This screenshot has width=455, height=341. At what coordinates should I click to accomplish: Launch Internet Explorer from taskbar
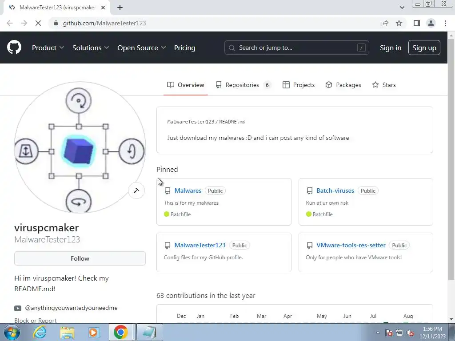(40, 332)
